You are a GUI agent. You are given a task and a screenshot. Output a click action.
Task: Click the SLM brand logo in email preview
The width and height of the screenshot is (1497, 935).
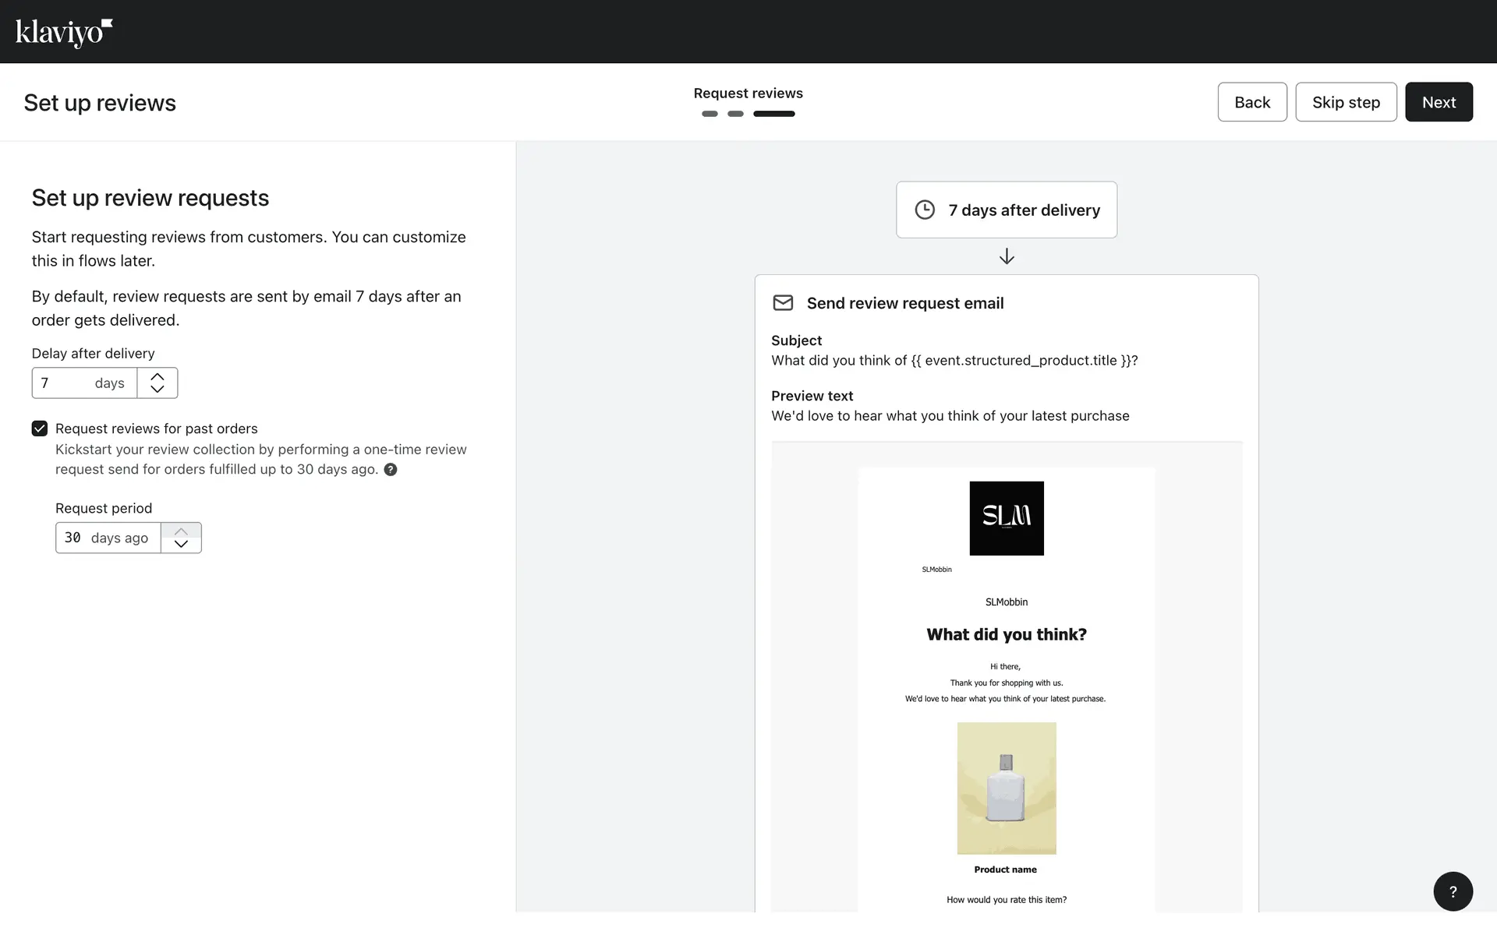1006,518
